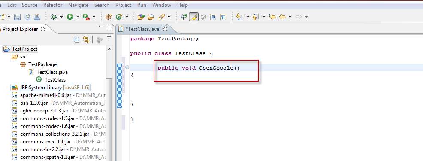This screenshot has width=423, height=161.
Task: Click the Toggle Breadcrumb toolbar icon
Action: [184, 17]
